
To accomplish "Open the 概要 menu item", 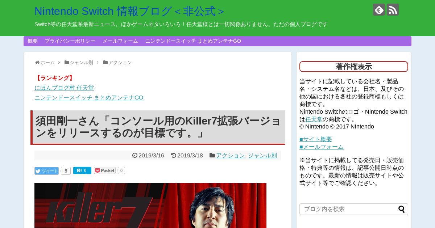I will click(x=33, y=41).
